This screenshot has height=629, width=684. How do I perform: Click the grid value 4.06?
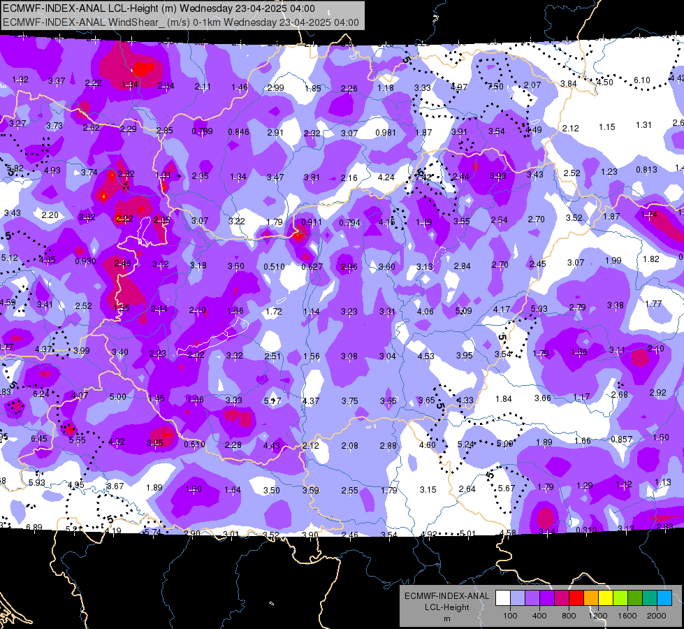pyautogui.click(x=425, y=311)
